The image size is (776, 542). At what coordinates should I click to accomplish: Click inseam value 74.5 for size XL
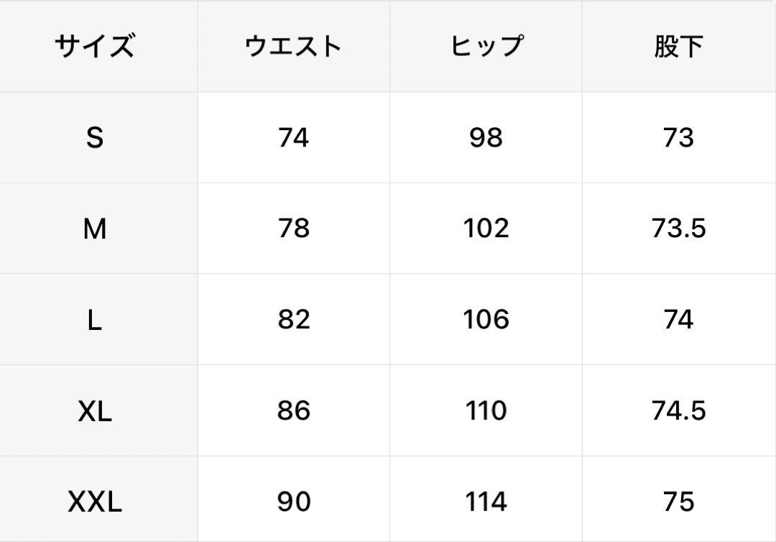click(678, 411)
